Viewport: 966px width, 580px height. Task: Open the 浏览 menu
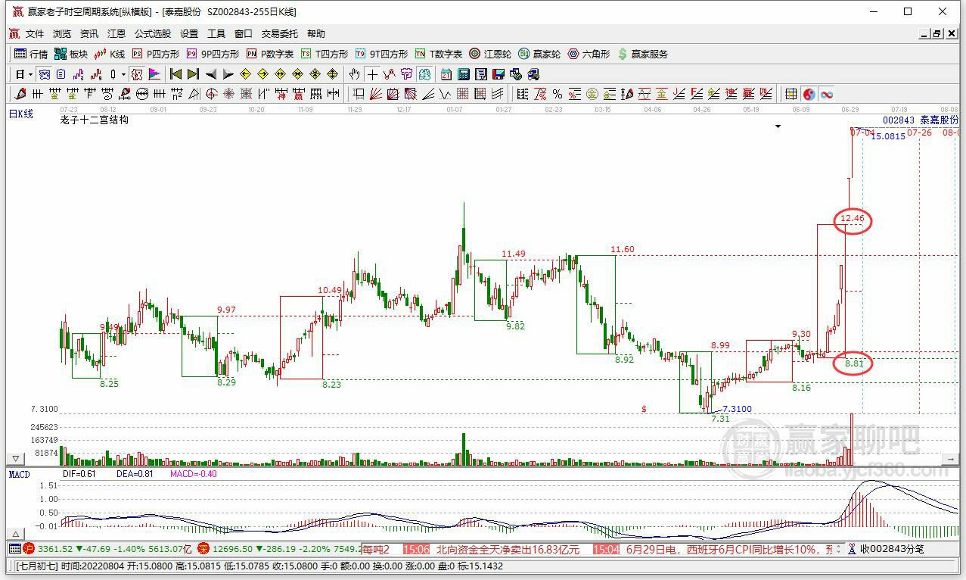62,34
